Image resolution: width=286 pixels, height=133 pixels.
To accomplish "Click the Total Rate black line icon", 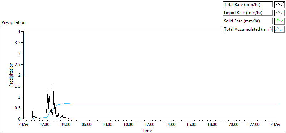I will tap(279, 5).
